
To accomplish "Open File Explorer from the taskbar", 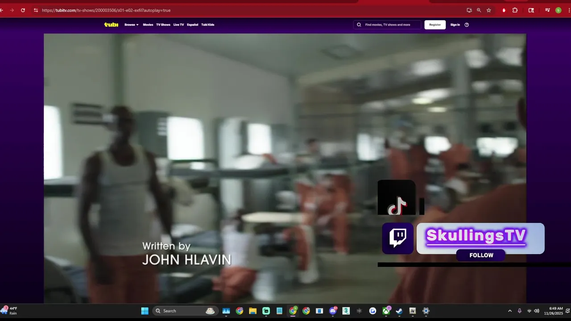I will point(253,311).
